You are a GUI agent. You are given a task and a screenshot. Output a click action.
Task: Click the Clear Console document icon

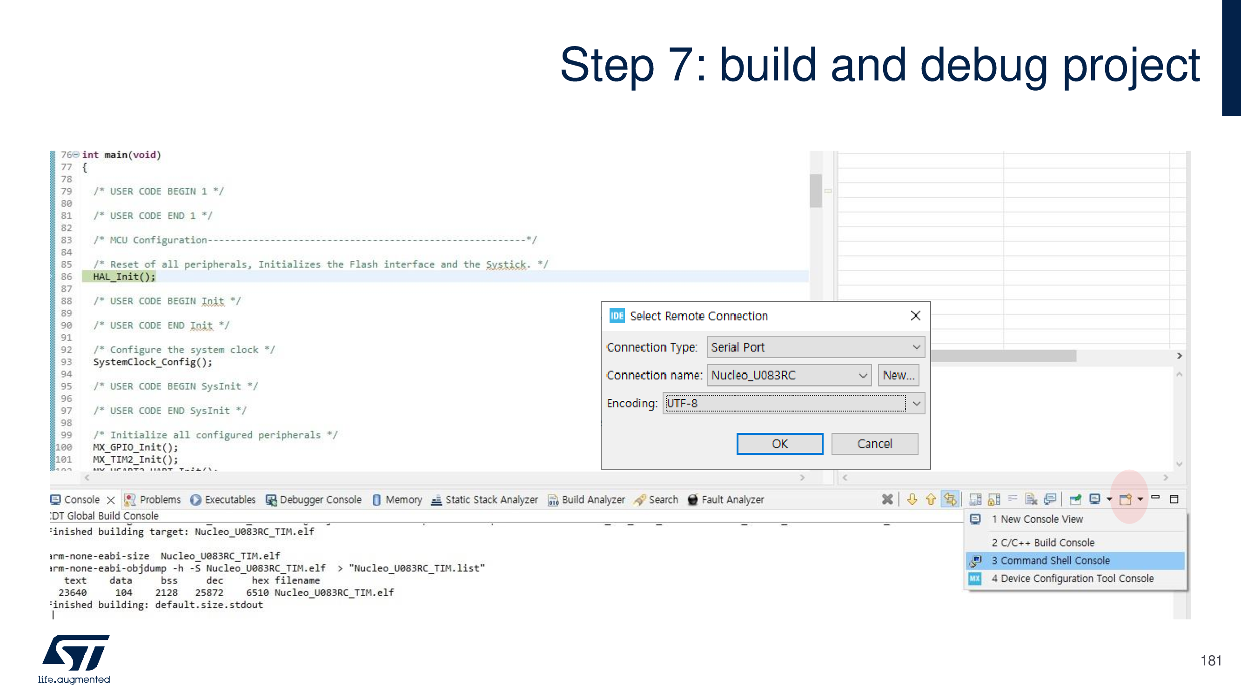[1031, 499]
